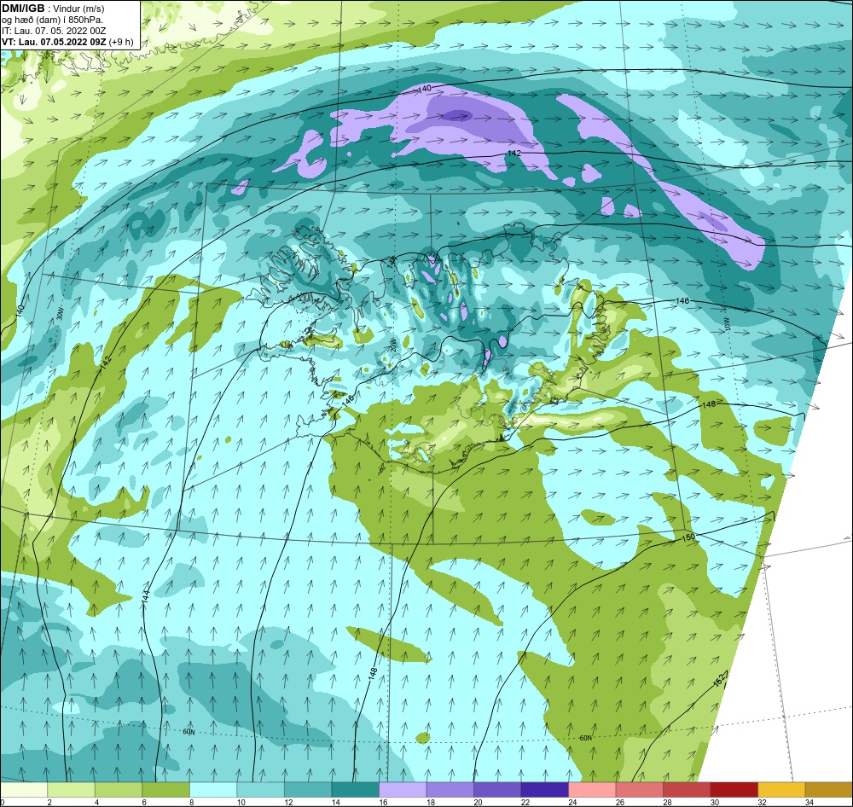
Task: Click the lavender 16–18 m/s legend swatch
Action: pyautogui.click(x=403, y=790)
